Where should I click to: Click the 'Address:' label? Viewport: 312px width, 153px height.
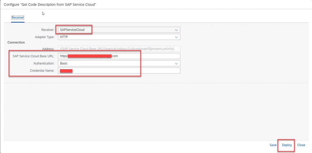48,49
